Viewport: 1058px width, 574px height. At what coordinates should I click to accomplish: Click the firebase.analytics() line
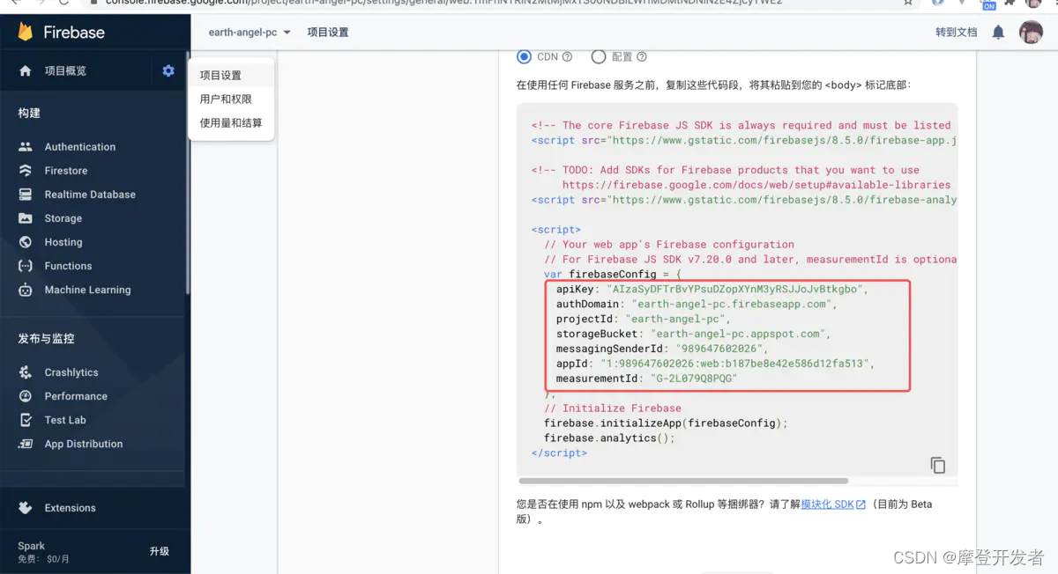tap(609, 438)
